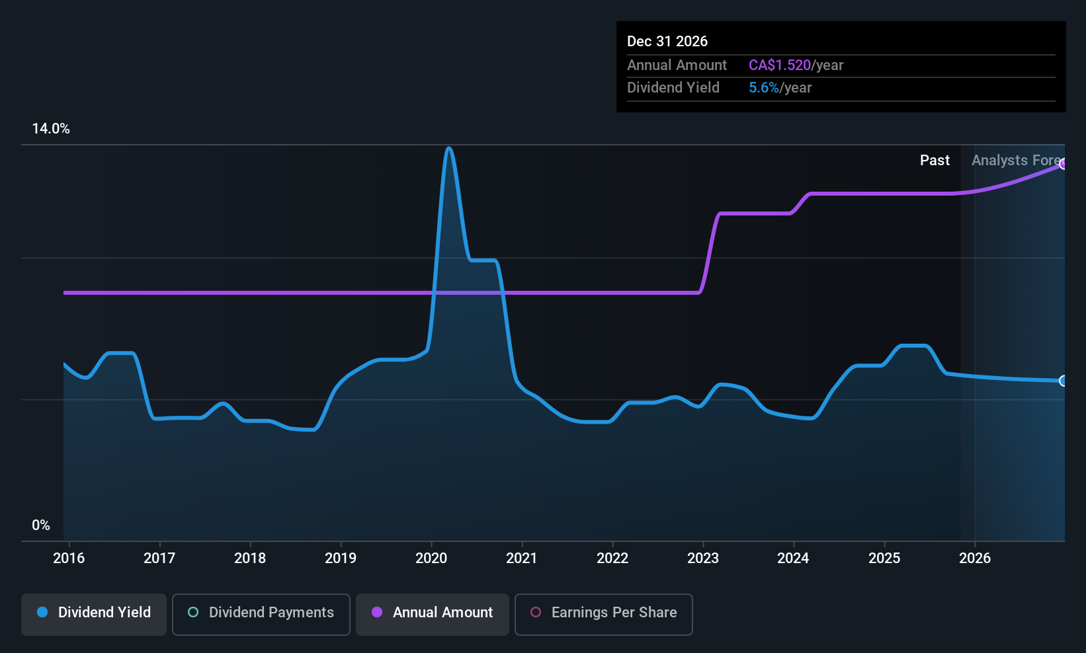Click the forecast boundary divider line near 2026
1086x653 pixels.
960,330
